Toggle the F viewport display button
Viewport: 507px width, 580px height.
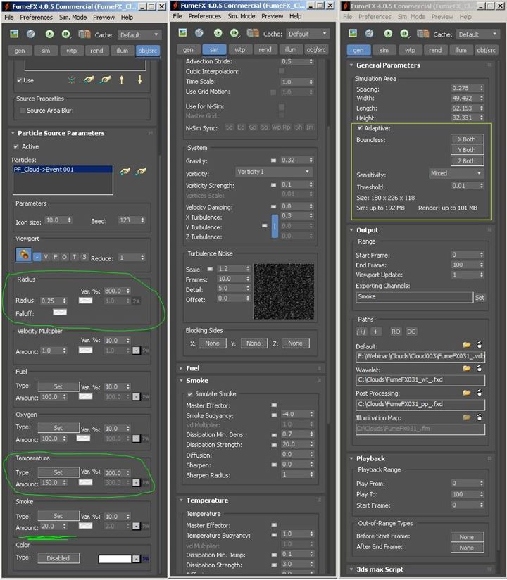pyautogui.click(x=55, y=257)
